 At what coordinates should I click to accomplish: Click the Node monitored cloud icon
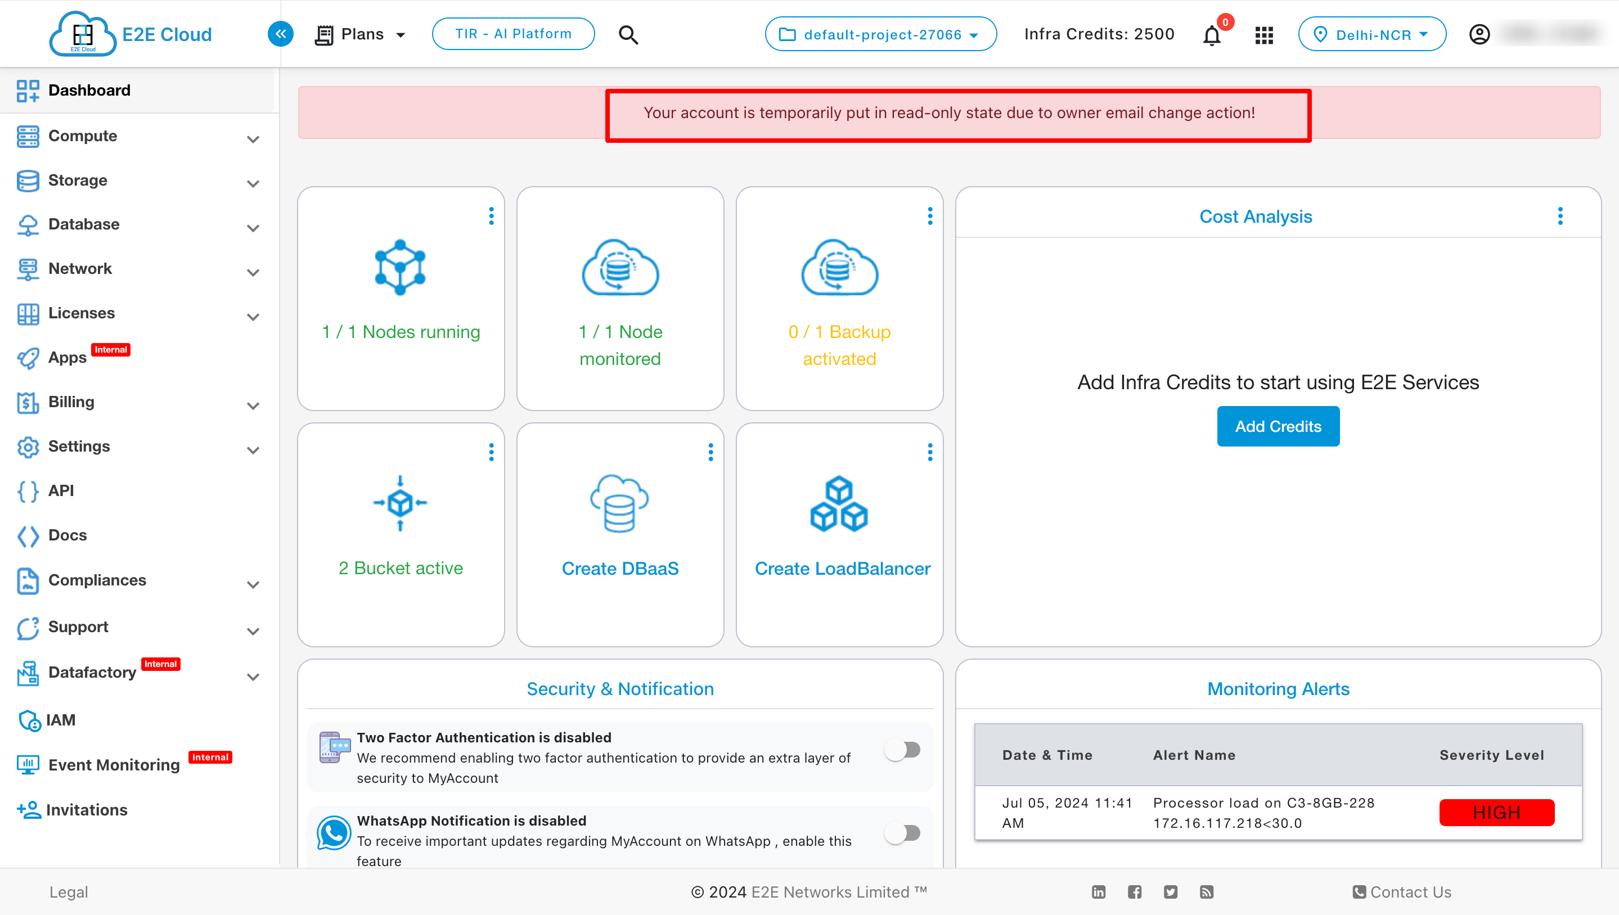620,267
